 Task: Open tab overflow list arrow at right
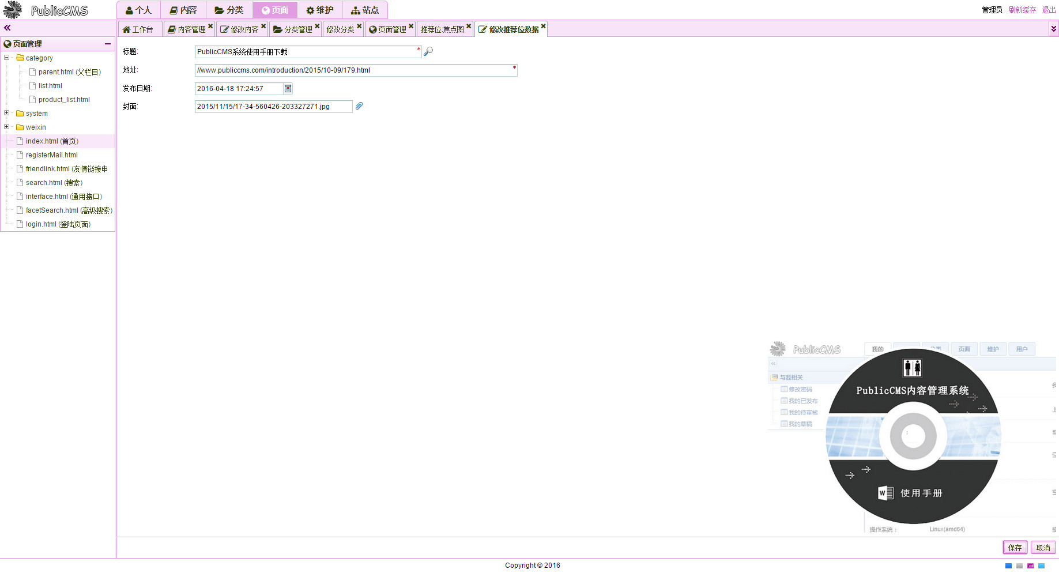point(1054,28)
